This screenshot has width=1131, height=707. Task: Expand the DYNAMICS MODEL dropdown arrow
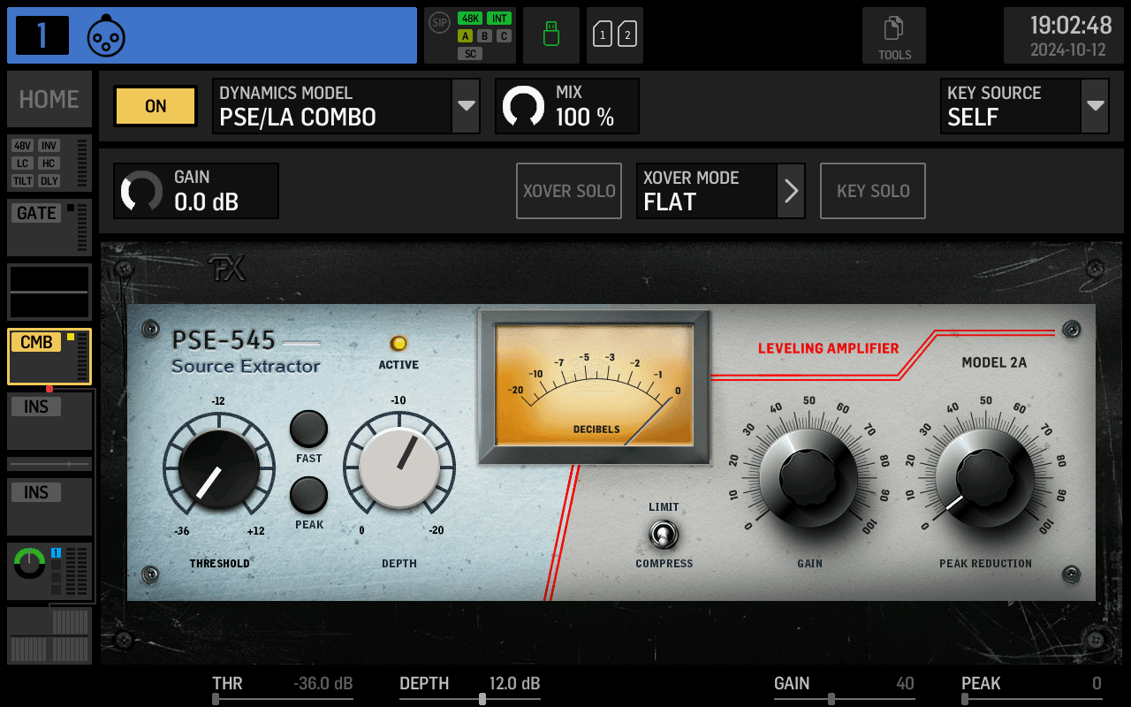466,106
